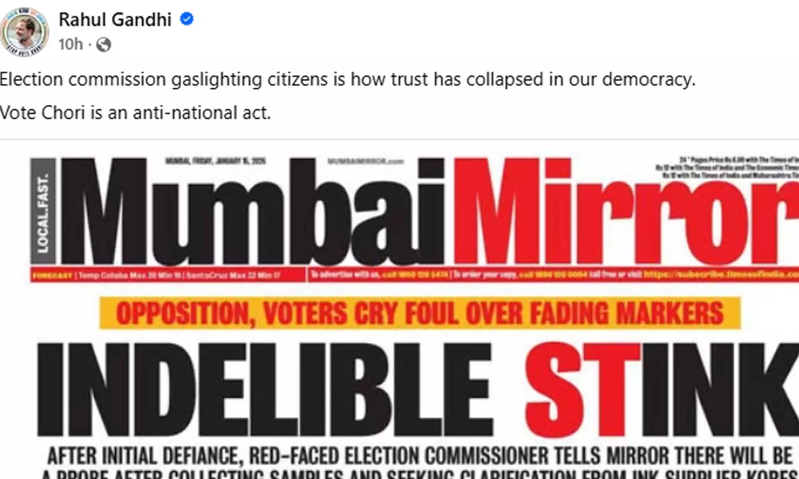The image size is (799, 479).
Task: Click the Vote Chori post text line
Action: click(135, 113)
